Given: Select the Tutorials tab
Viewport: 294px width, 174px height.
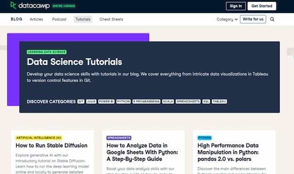Looking at the screenshot, I should point(83,19).
